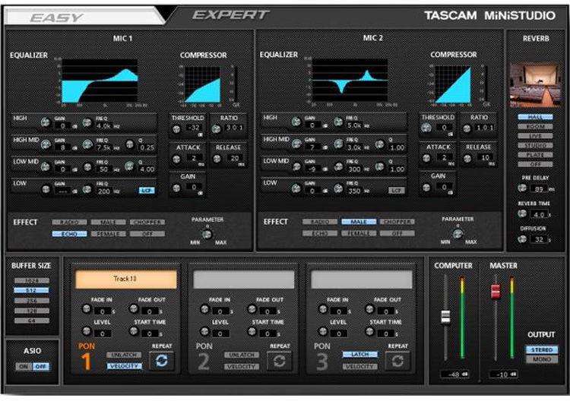570x401 pixels.
Task: Click MIC 1 compressor gain knob
Action: [176, 188]
